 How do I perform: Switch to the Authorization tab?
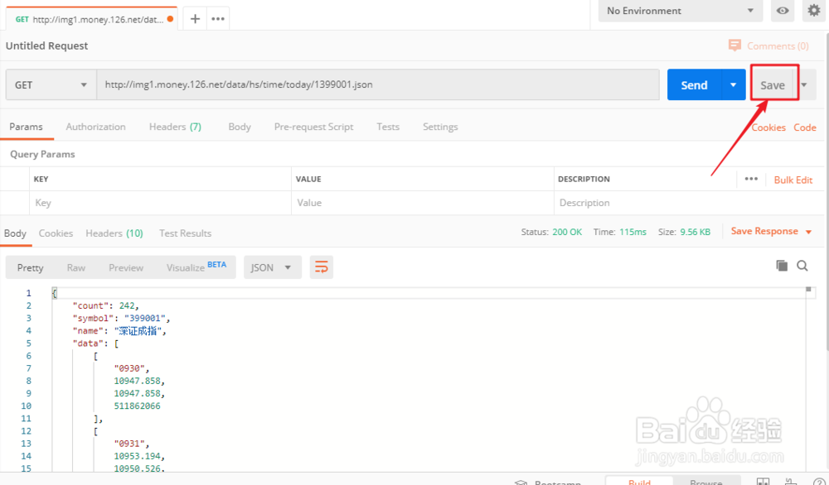point(95,127)
